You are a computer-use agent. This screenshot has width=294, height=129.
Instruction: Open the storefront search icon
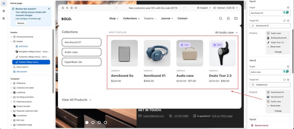[221, 19]
